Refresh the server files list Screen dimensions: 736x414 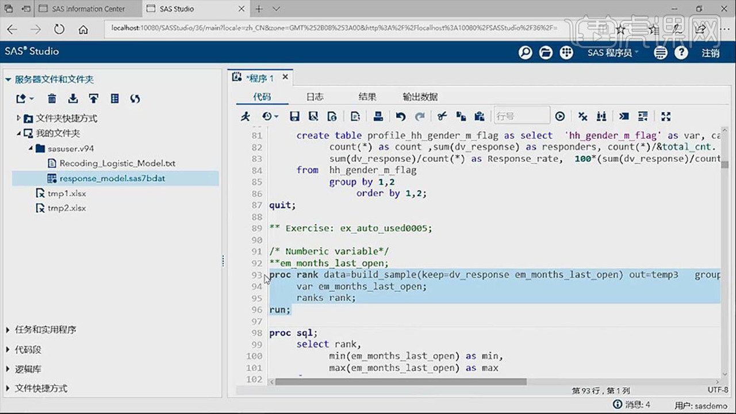click(x=135, y=99)
